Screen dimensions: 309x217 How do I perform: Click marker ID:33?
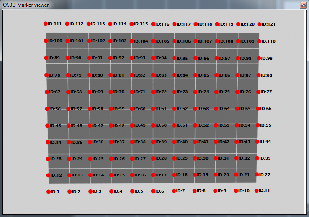coord(257,158)
